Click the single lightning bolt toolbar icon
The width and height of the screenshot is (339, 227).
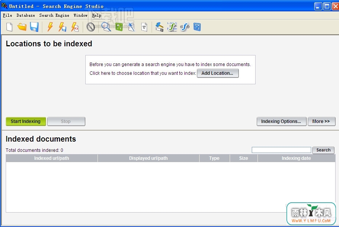click(x=50, y=27)
